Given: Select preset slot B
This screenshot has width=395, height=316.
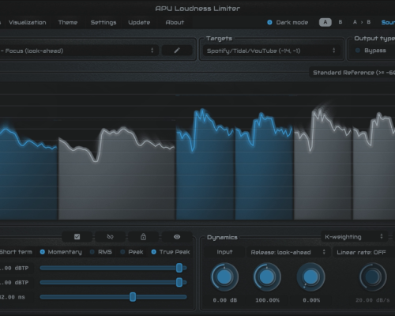Looking at the screenshot, I should (x=340, y=22).
